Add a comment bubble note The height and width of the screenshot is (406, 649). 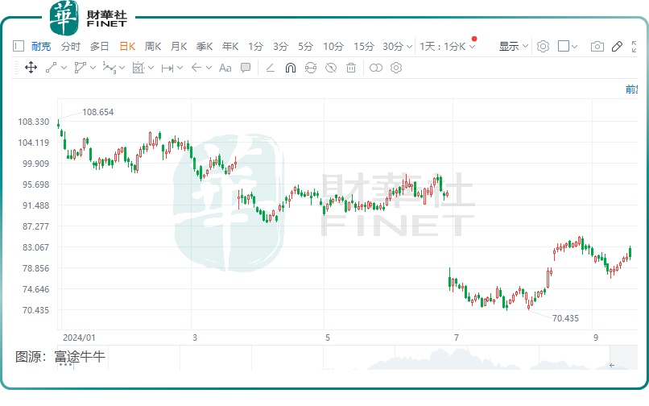246,68
